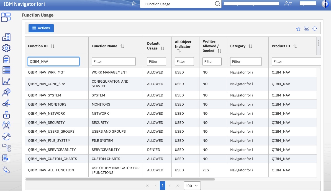331x191 pixels.
Task: Select the QIBM_NAV_MONITORS function ID cell
Action: [x=57, y=104]
